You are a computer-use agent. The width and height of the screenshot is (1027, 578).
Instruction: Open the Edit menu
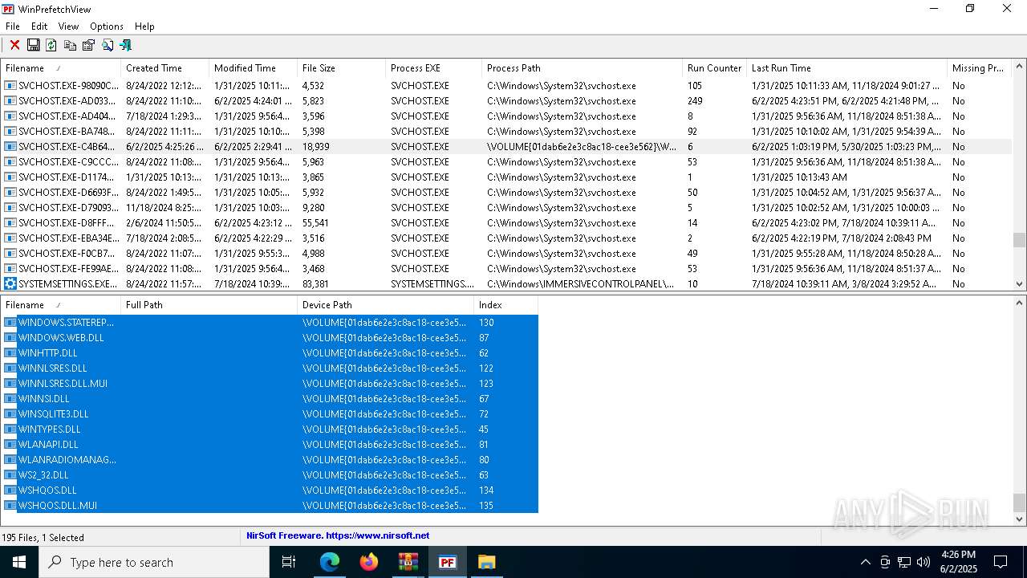coord(39,26)
